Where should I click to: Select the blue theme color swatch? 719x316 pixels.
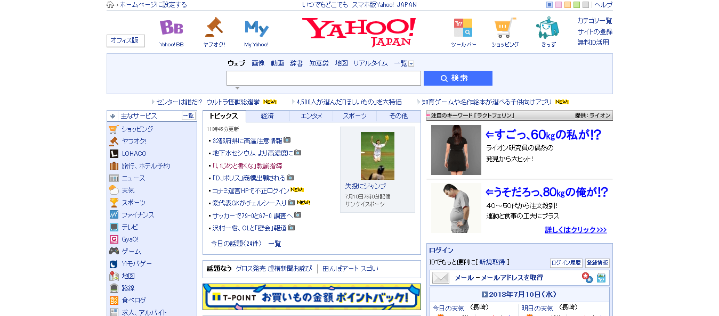point(550,5)
